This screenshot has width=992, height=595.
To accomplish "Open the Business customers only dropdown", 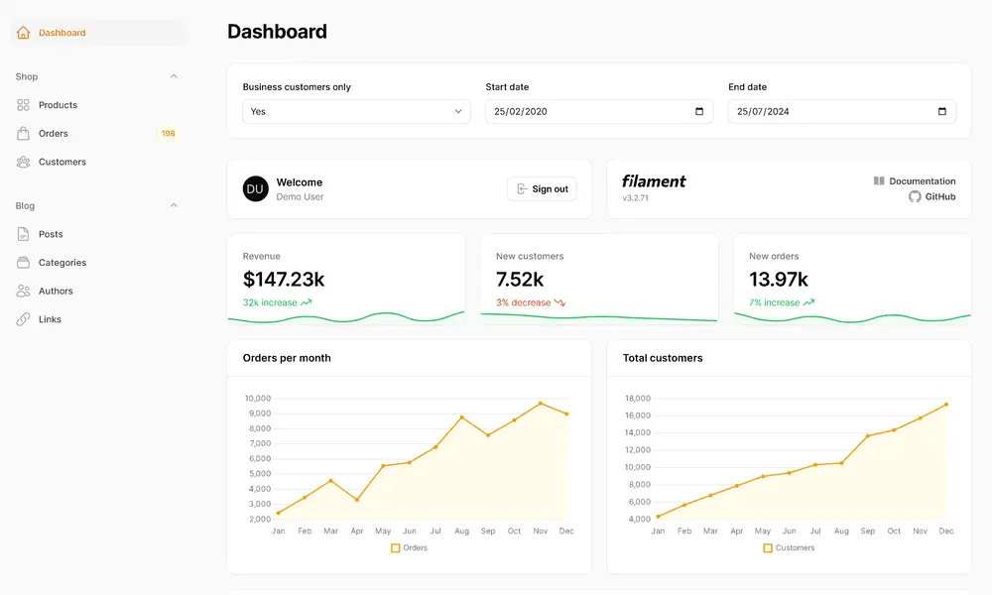I will (x=356, y=111).
